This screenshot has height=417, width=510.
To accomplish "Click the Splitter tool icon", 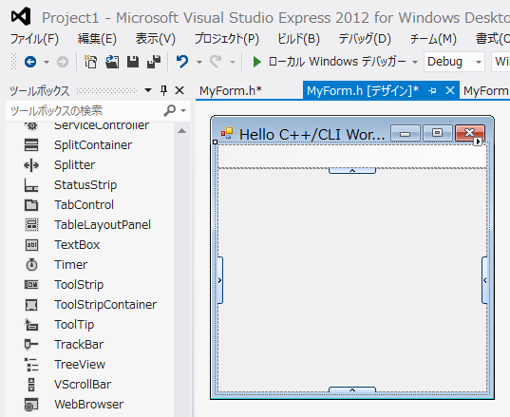I will click(x=31, y=165).
